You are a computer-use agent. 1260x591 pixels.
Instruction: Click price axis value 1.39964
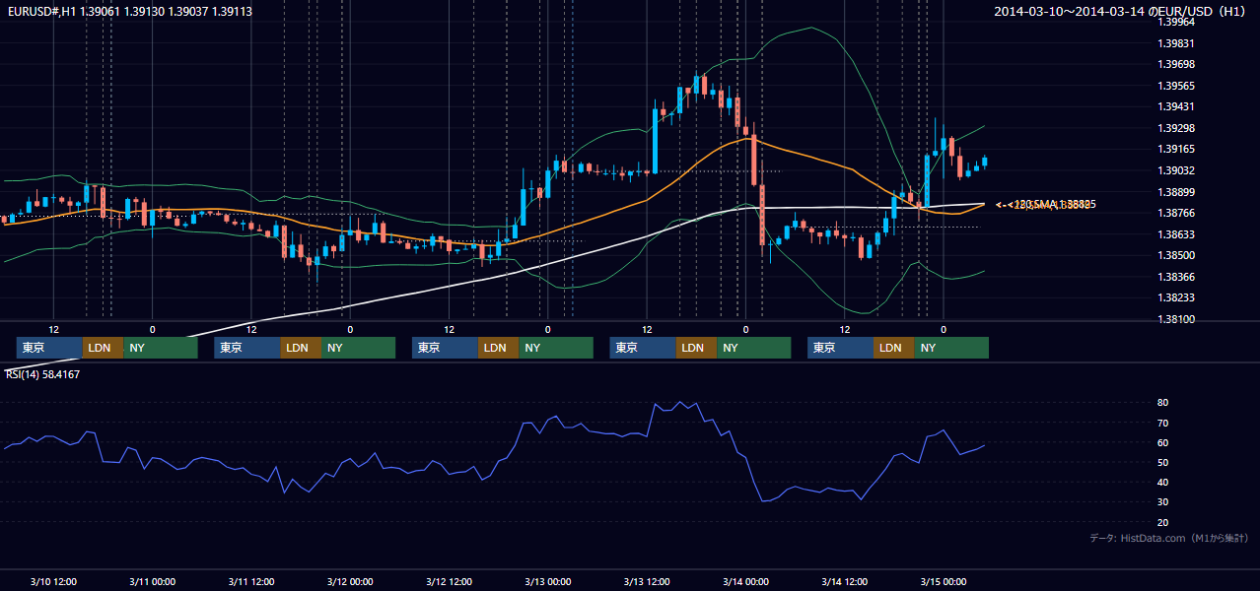coord(1175,23)
